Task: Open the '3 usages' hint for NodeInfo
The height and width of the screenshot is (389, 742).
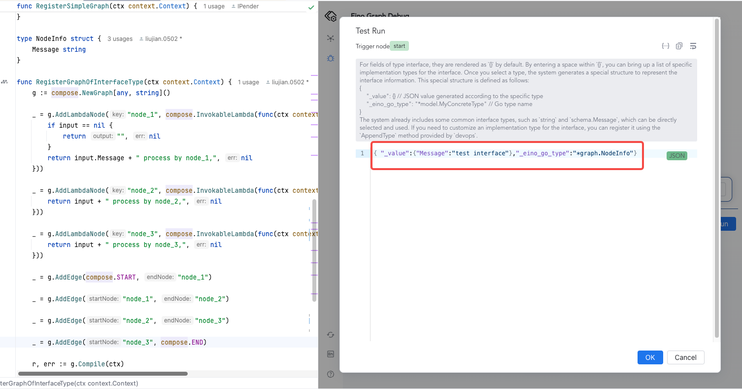Action: pyautogui.click(x=120, y=38)
